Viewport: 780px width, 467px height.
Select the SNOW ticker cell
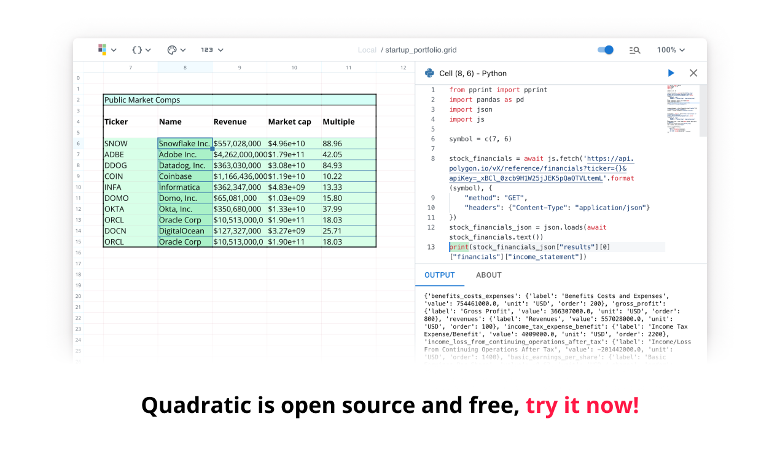(130, 144)
